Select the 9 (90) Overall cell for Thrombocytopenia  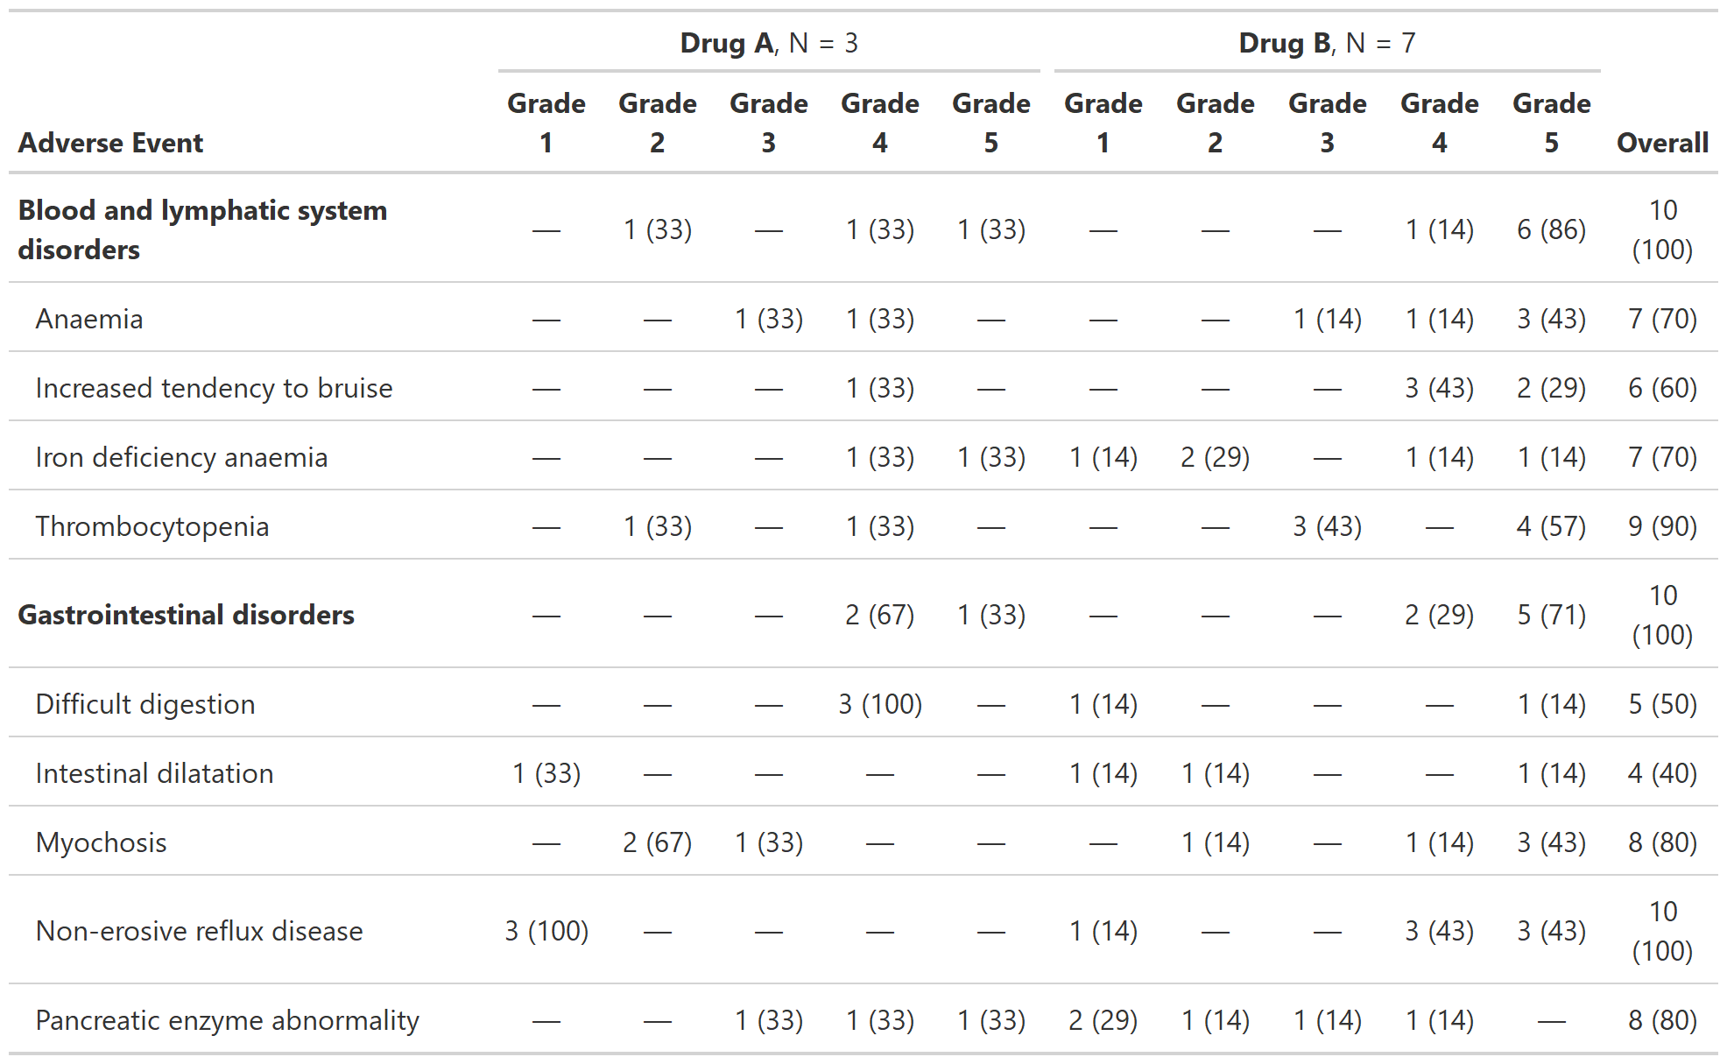[1661, 526]
